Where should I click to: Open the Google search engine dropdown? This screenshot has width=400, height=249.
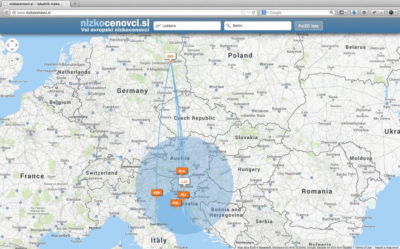[x=265, y=13]
